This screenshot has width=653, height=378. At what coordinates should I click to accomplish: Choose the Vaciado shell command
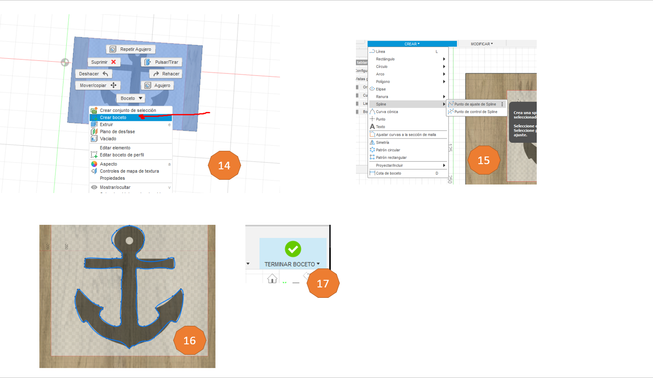pos(131,139)
